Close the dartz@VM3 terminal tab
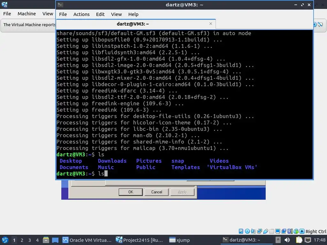327x245 pixels. [x=211, y=24]
